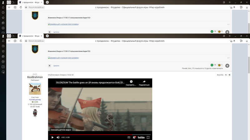Click 'ПОКАЗАТЬ ДРУГИЕ ВИДЕО' button
Viewport: 250px width, 140px height.
pyautogui.click(x=61, y=130)
